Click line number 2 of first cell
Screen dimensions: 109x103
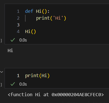point(18,18)
